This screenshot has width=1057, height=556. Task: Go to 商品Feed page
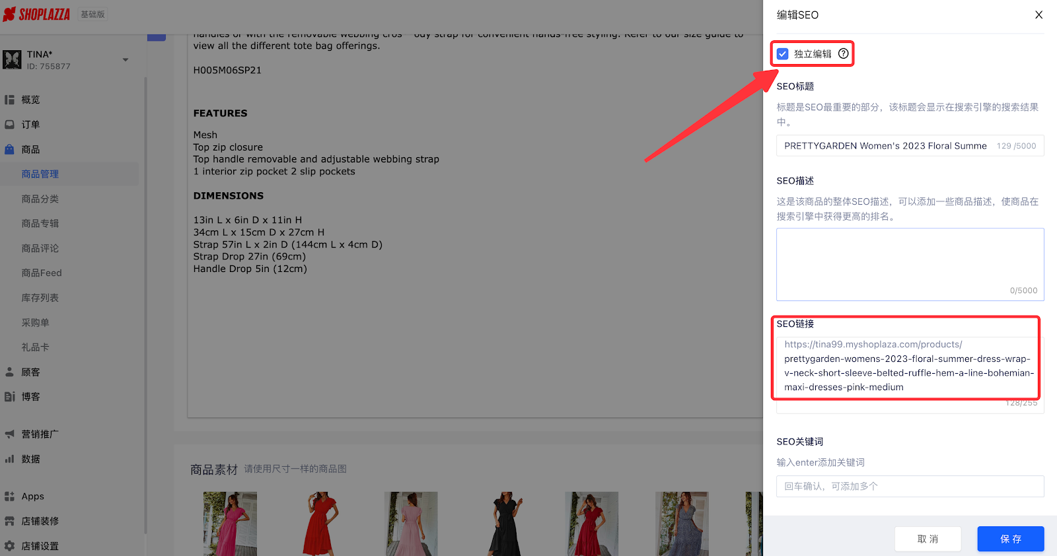pyautogui.click(x=42, y=273)
